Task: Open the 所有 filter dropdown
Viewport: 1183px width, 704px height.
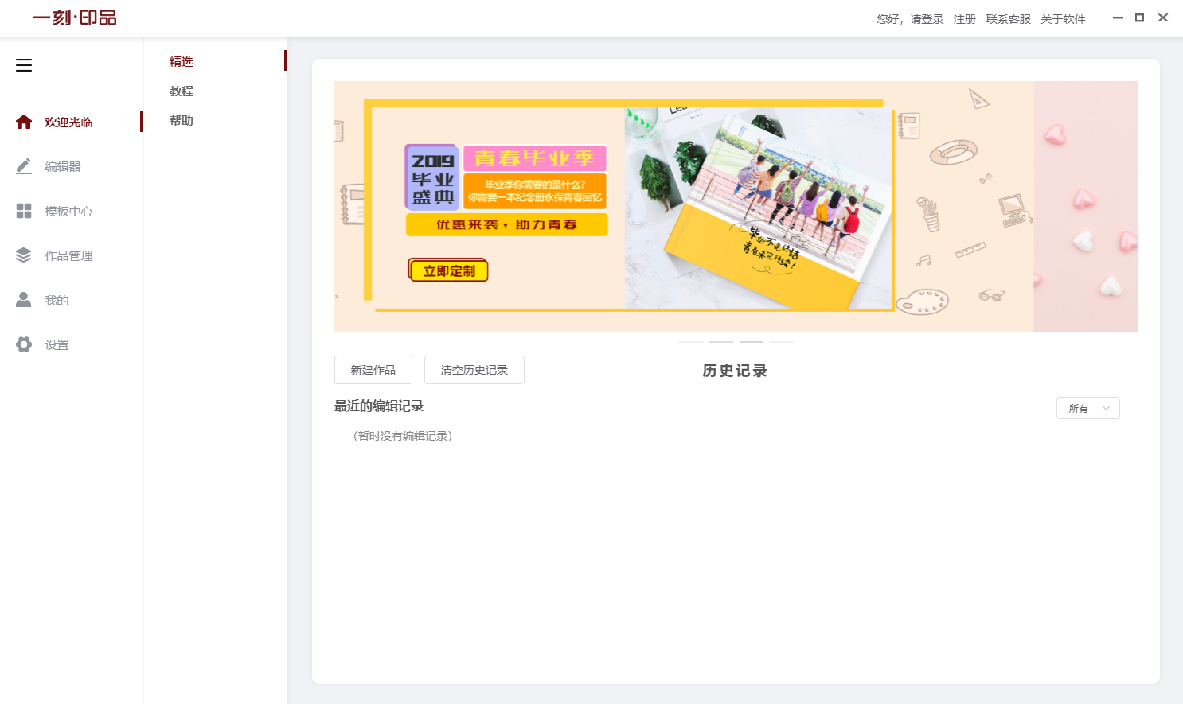Action: coord(1087,407)
